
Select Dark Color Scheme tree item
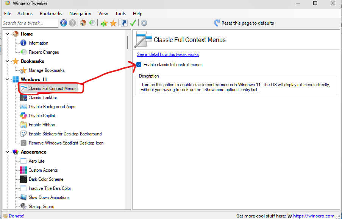click(46, 179)
